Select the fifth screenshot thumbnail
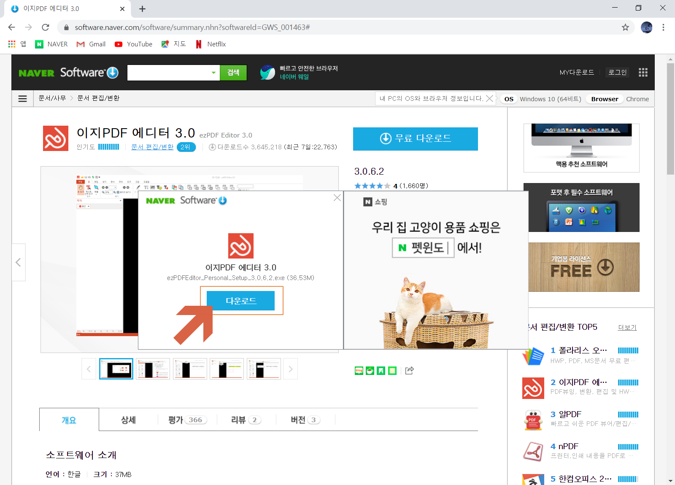Screen dimensions: 675x485 tap(264, 369)
